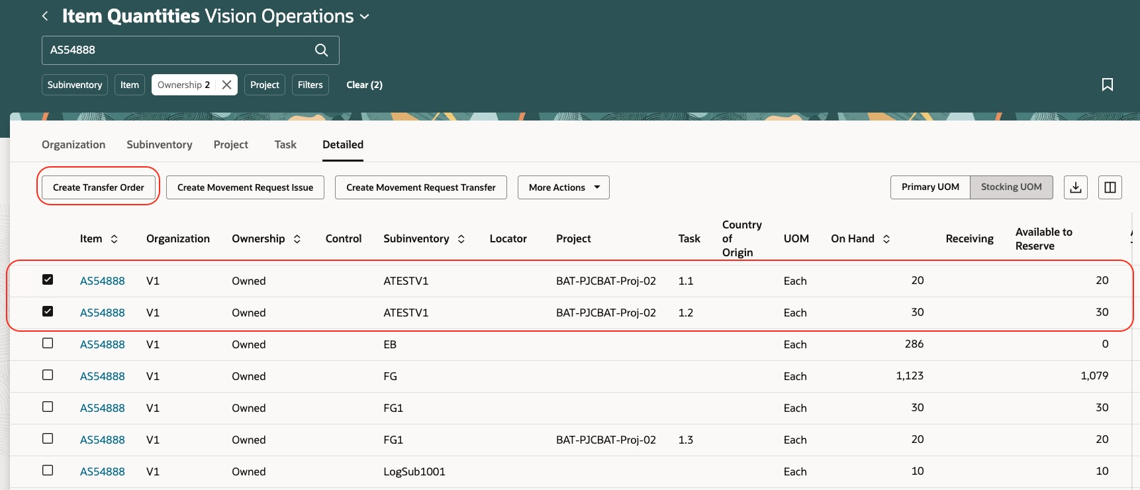
Task: Select the EB subinventory row checkbox
Action: pyautogui.click(x=48, y=343)
